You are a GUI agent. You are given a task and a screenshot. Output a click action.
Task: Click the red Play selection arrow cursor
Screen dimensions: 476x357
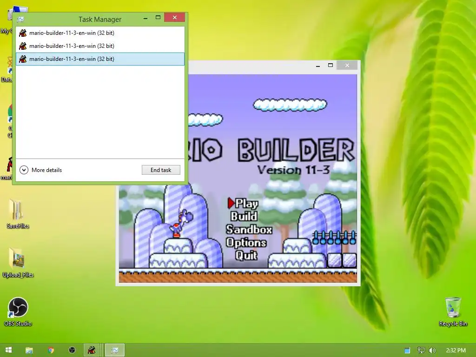pos(231,203)
